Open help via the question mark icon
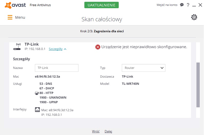 188,5
